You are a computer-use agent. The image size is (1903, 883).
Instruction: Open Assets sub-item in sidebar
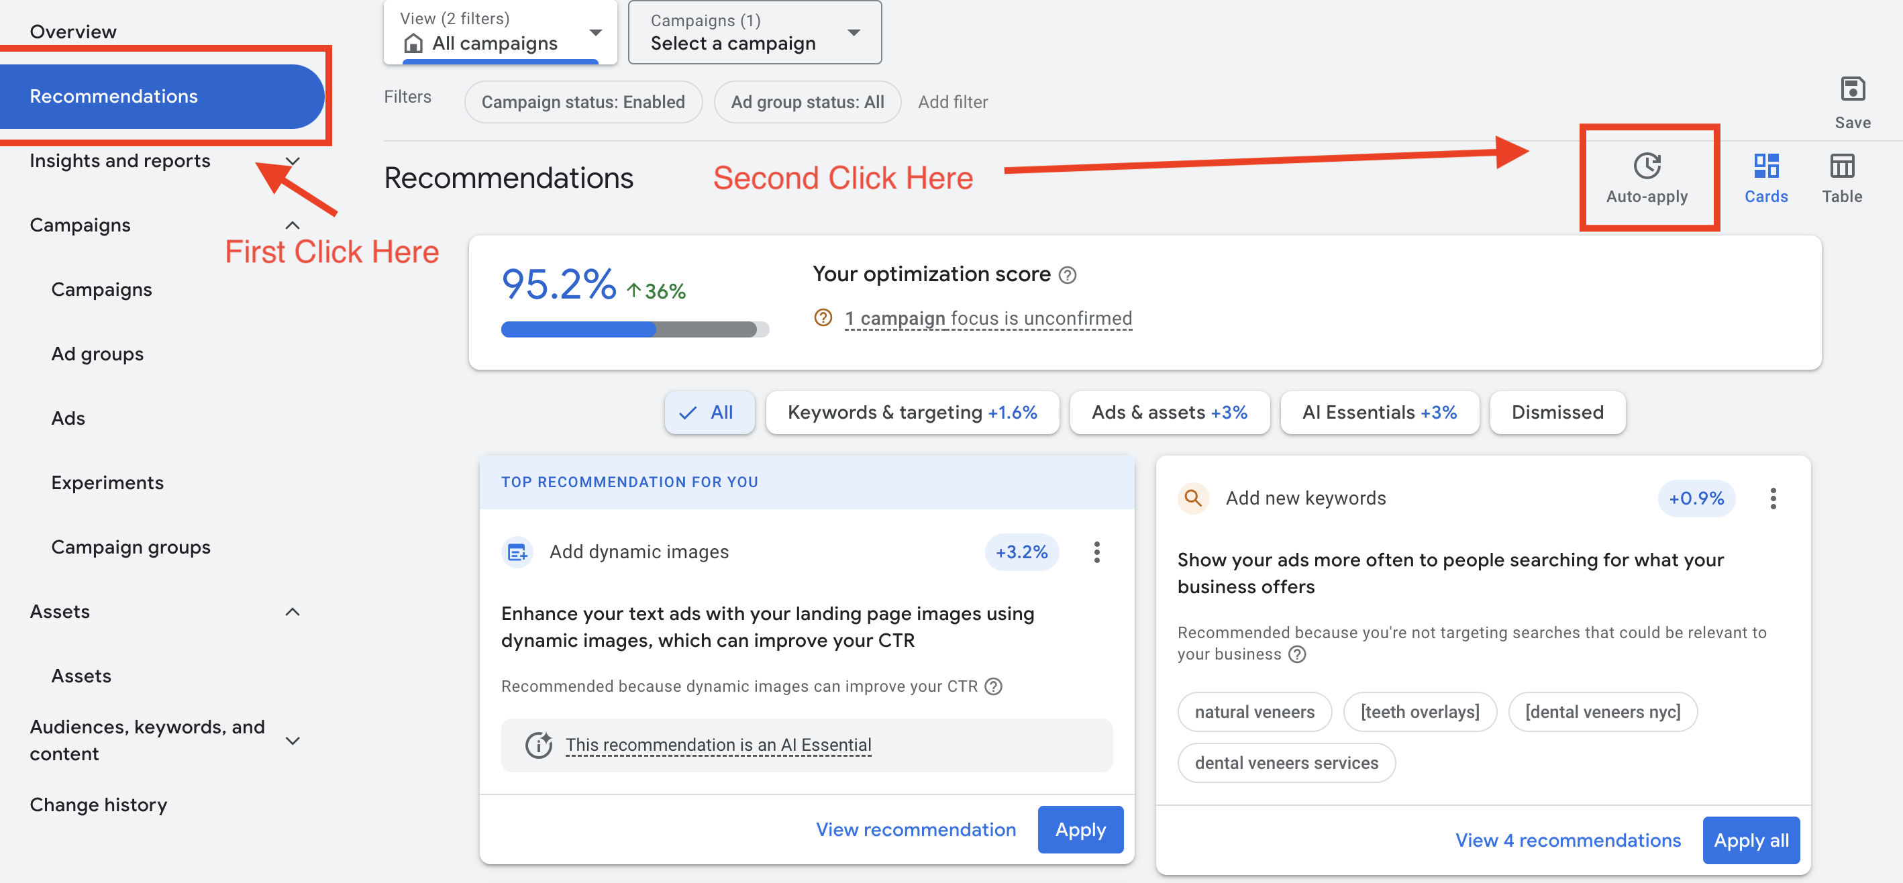tap(81, 676)
